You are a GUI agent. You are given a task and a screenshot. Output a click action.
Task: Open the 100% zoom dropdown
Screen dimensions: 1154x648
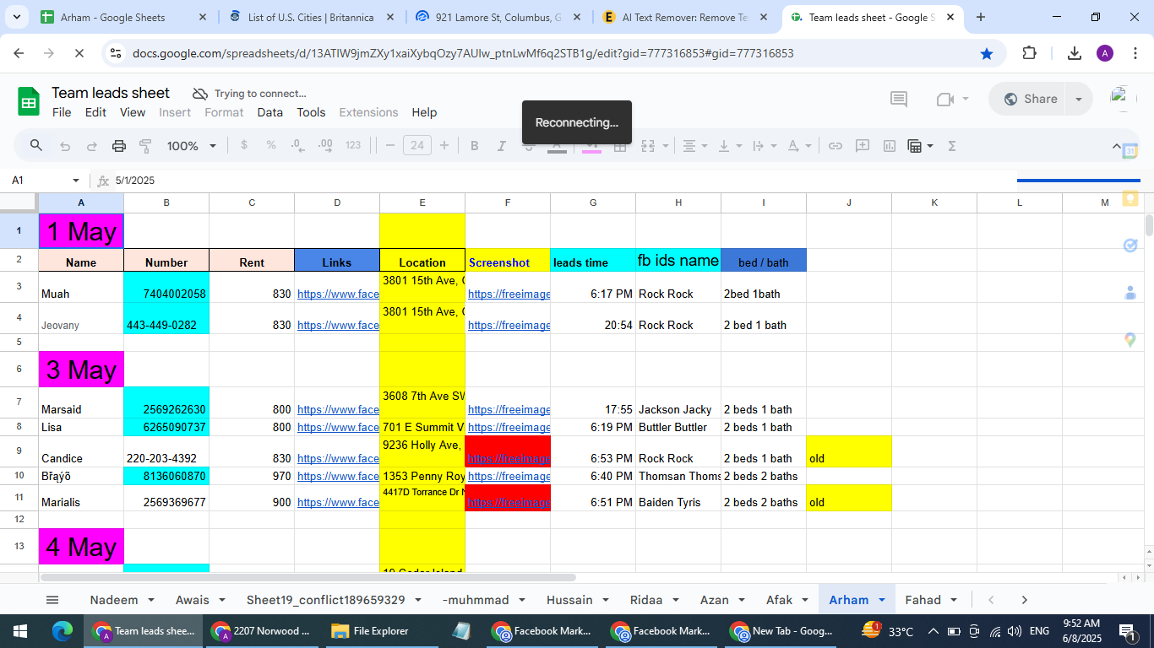coord(192,146)
